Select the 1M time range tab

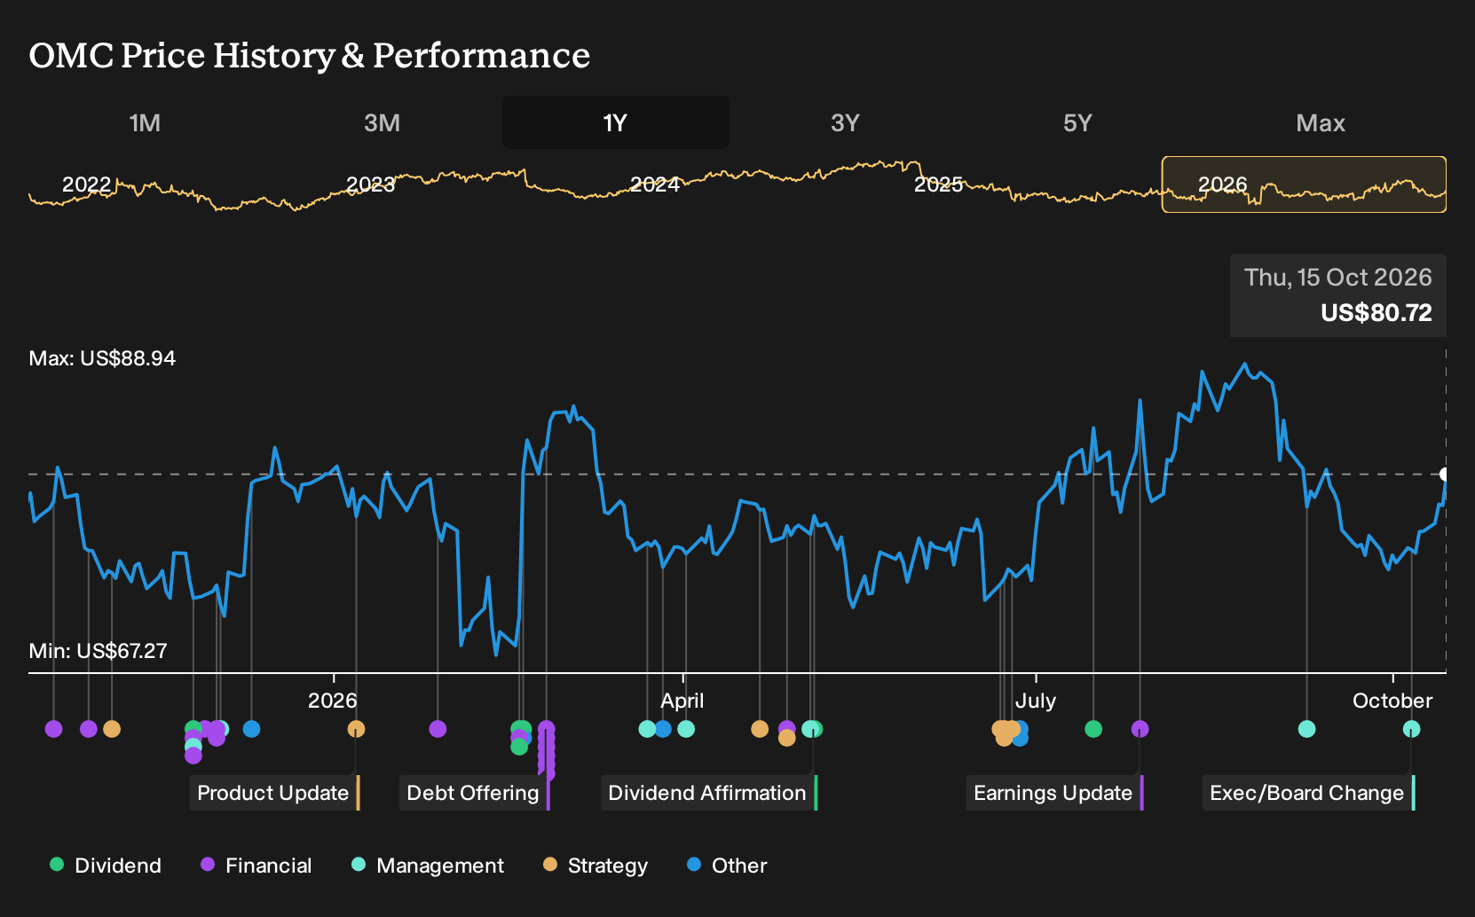145,122
